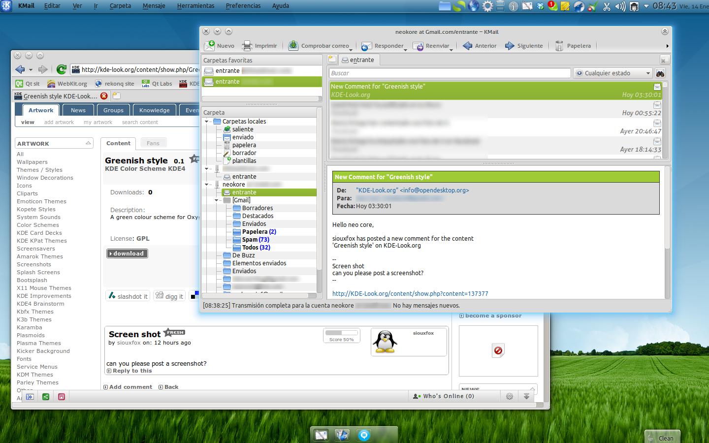This screenshot has height=443, width=709.
Task: Toggle status icon on Greenish style message
Action: tap(657, 87)
